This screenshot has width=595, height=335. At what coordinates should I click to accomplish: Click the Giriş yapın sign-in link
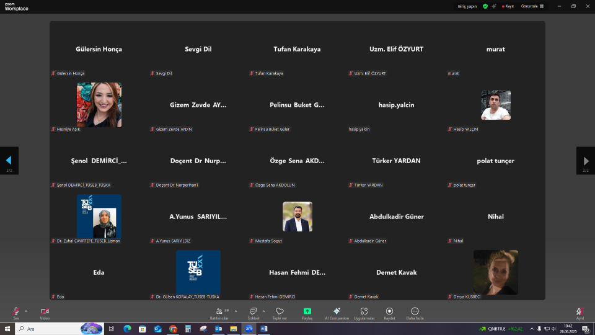pos(467,6)
